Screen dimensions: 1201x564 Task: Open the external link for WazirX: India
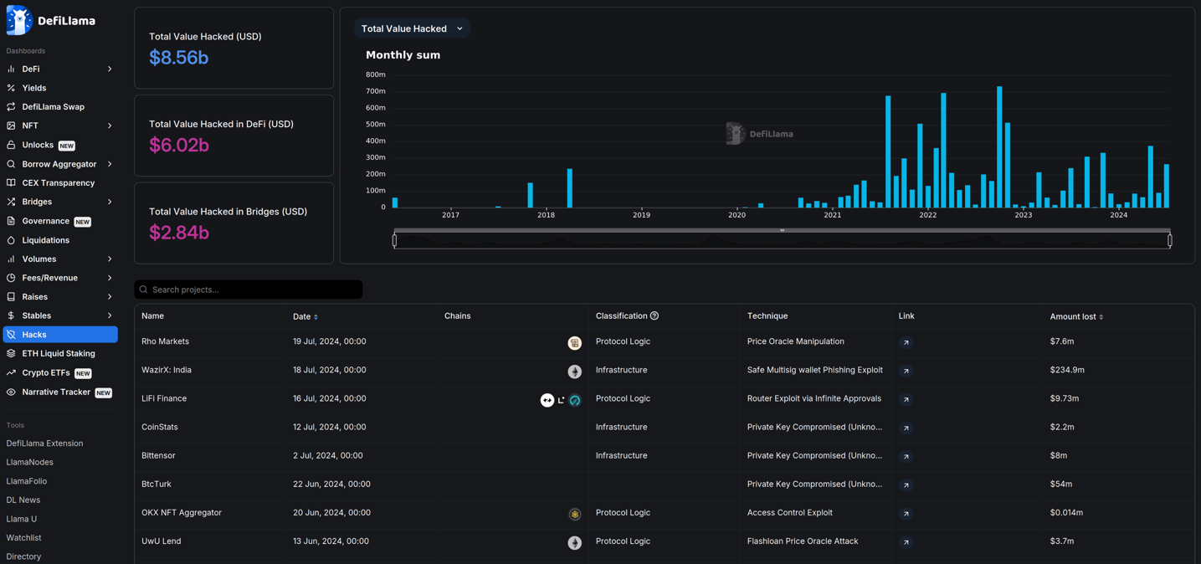[x=906, y=371]
